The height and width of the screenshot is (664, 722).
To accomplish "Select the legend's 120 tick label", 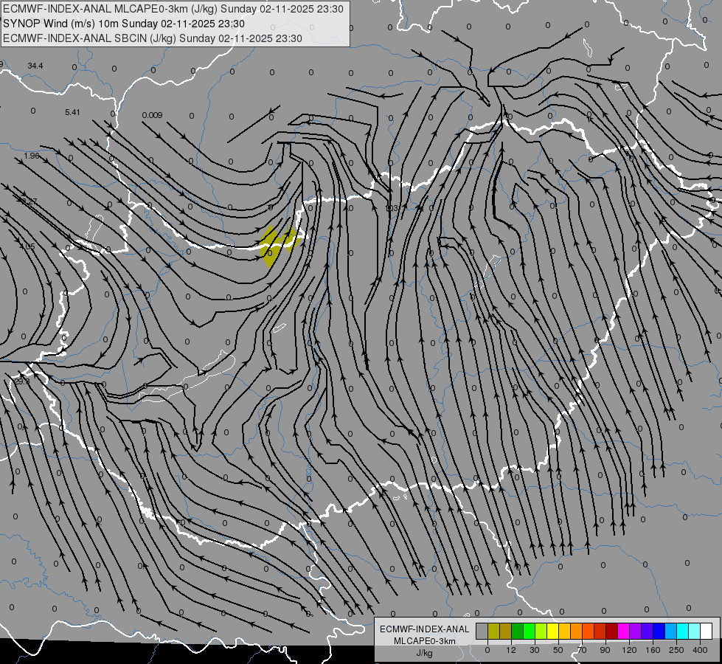I will tap(630, 650).
